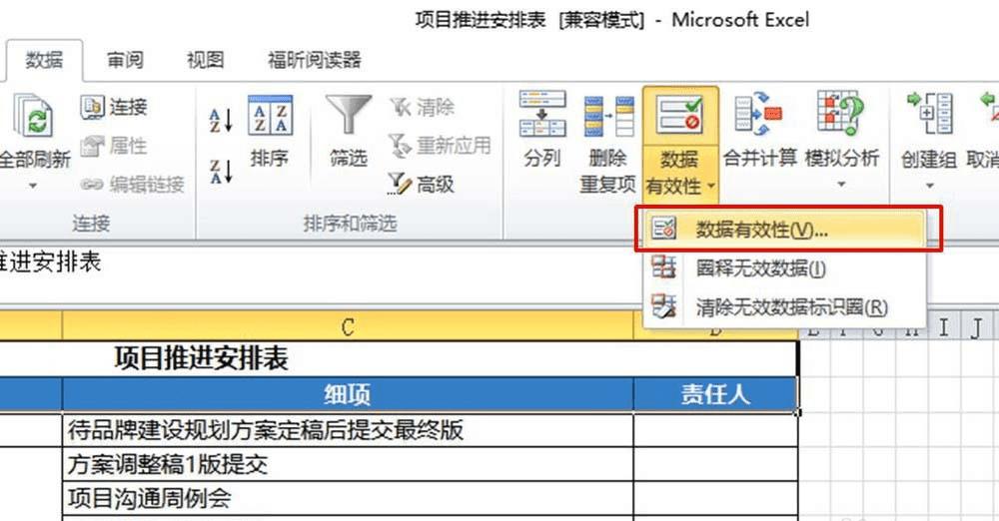Select 责任人 cell beside 项目沟通周例会
999x521 pixels.
[x=716, y=499]
